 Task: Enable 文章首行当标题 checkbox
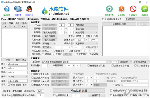click(x=112, y=65)
